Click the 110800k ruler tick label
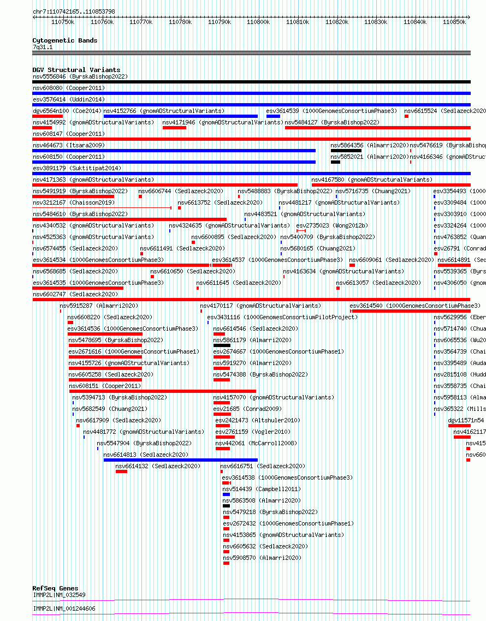 pyautogui.click(x=258, y=22)
